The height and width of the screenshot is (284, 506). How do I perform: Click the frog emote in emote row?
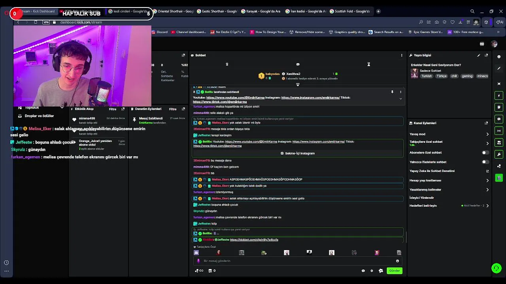(264, 253)
